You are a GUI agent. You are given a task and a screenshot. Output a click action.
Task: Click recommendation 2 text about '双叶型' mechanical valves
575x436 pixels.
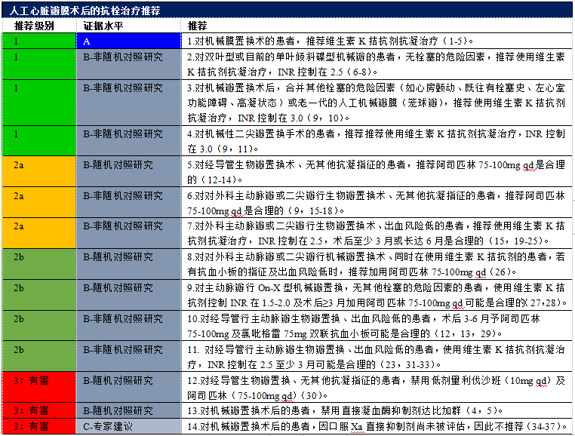point(376,64)
